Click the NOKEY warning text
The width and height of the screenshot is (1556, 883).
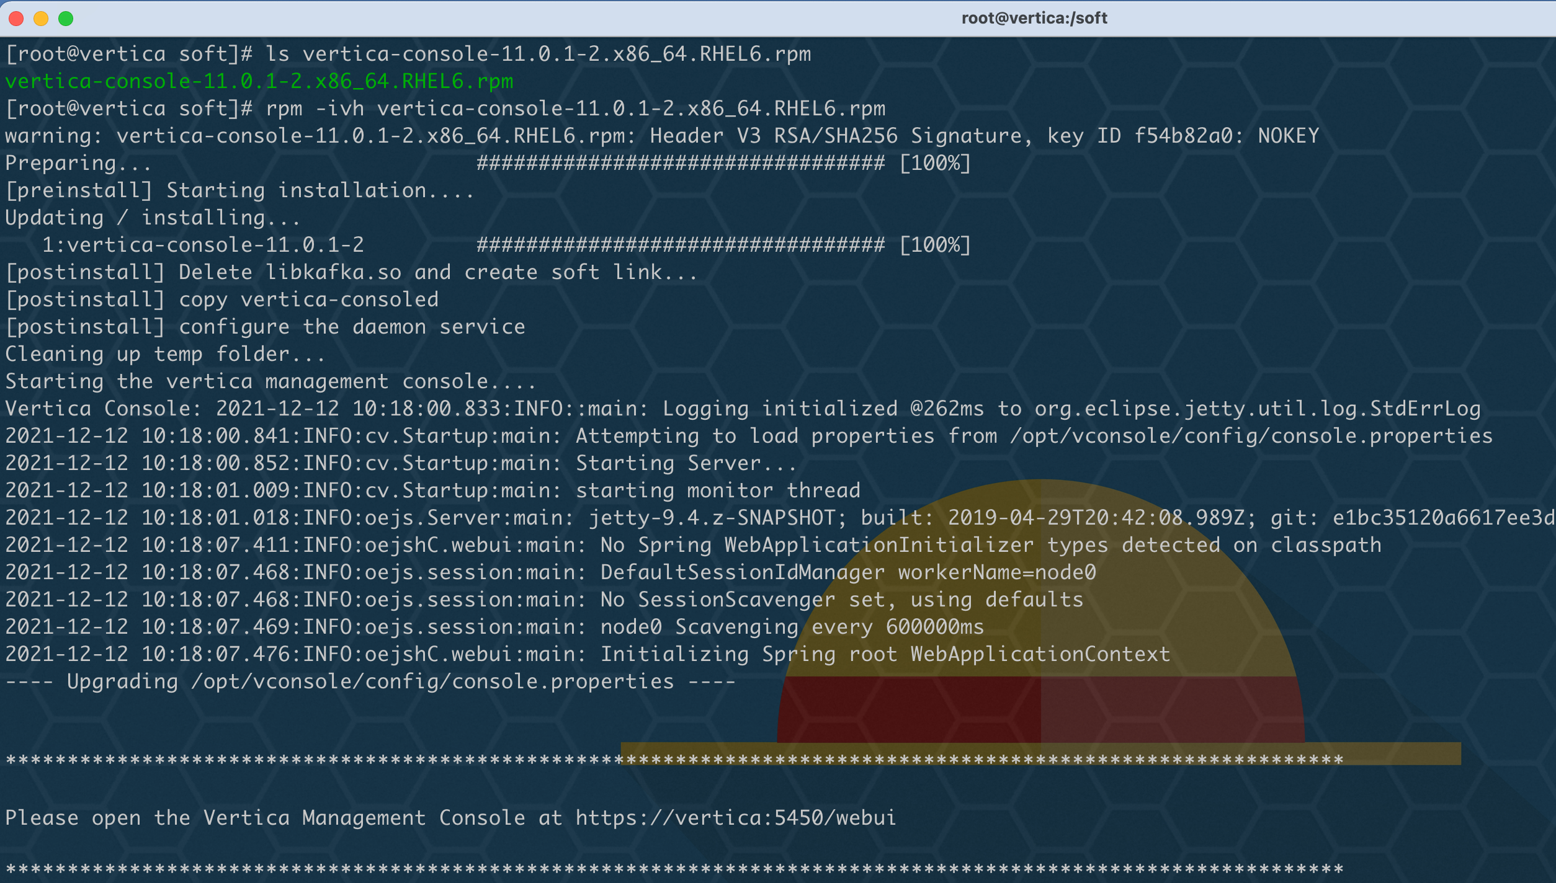coord(1289,136)
